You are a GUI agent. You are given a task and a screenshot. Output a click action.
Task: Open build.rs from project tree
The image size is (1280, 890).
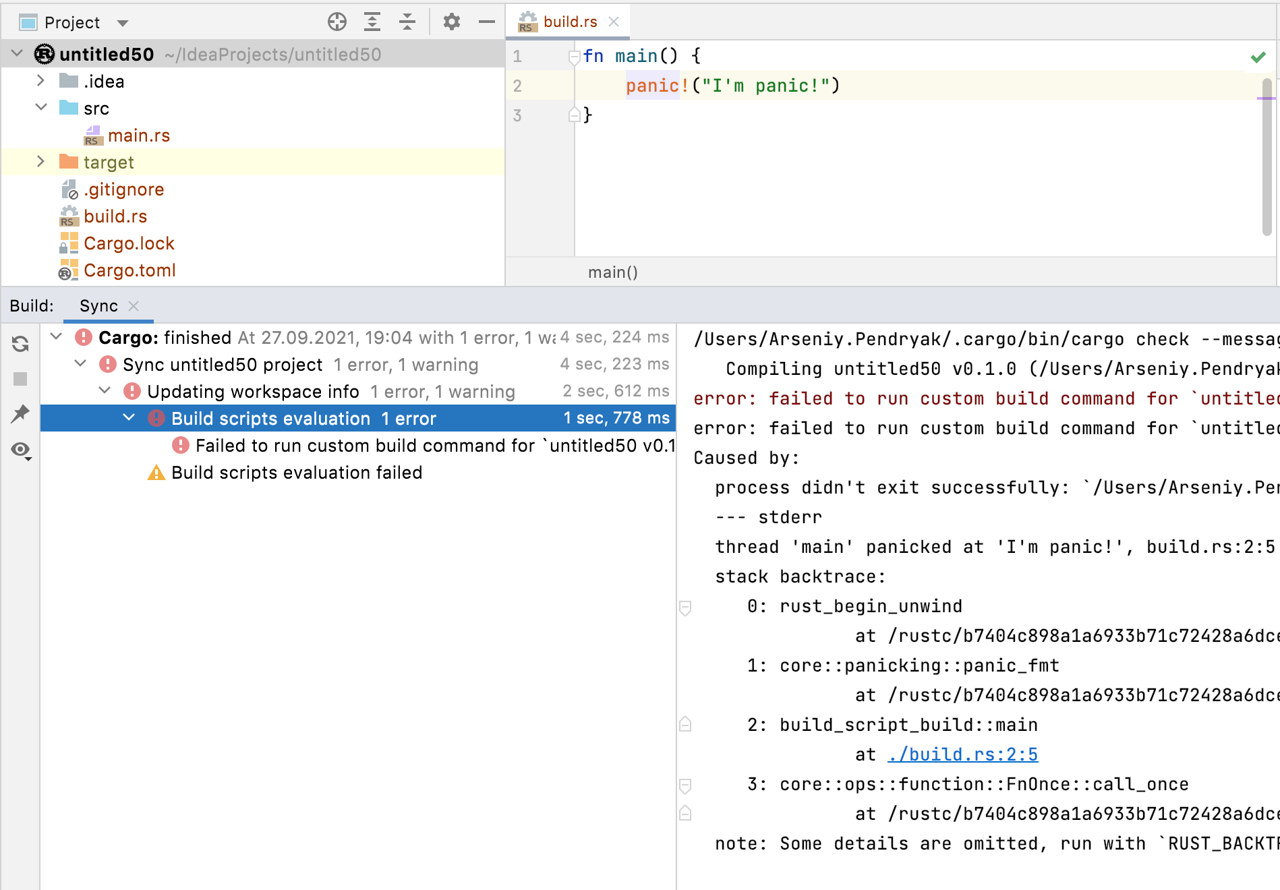pyautogui.click(x=115, y=216)
